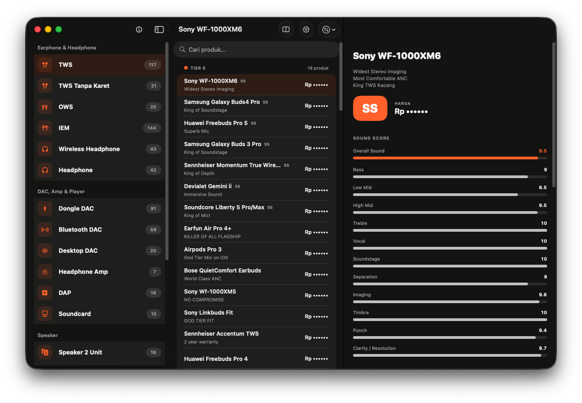Select Earfun Air Pro 4+ row
This screenshot has height=403, width=582.
coord(256,232)
